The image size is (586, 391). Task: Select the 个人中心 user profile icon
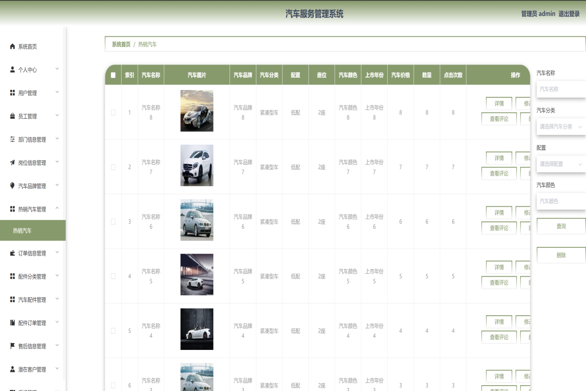(x=11, y=69)
